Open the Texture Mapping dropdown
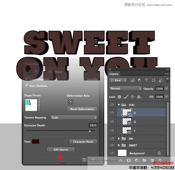175x170 pixels. pyautogui.click(x=73, y=118)
